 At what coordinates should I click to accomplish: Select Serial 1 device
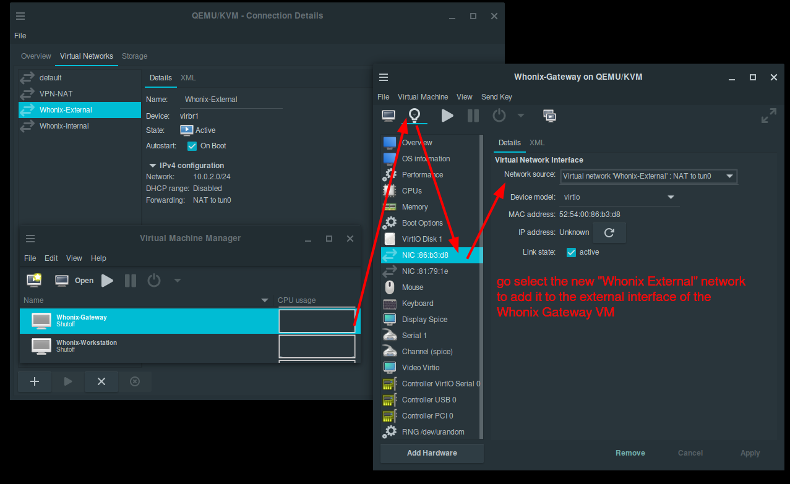(431, 336)
